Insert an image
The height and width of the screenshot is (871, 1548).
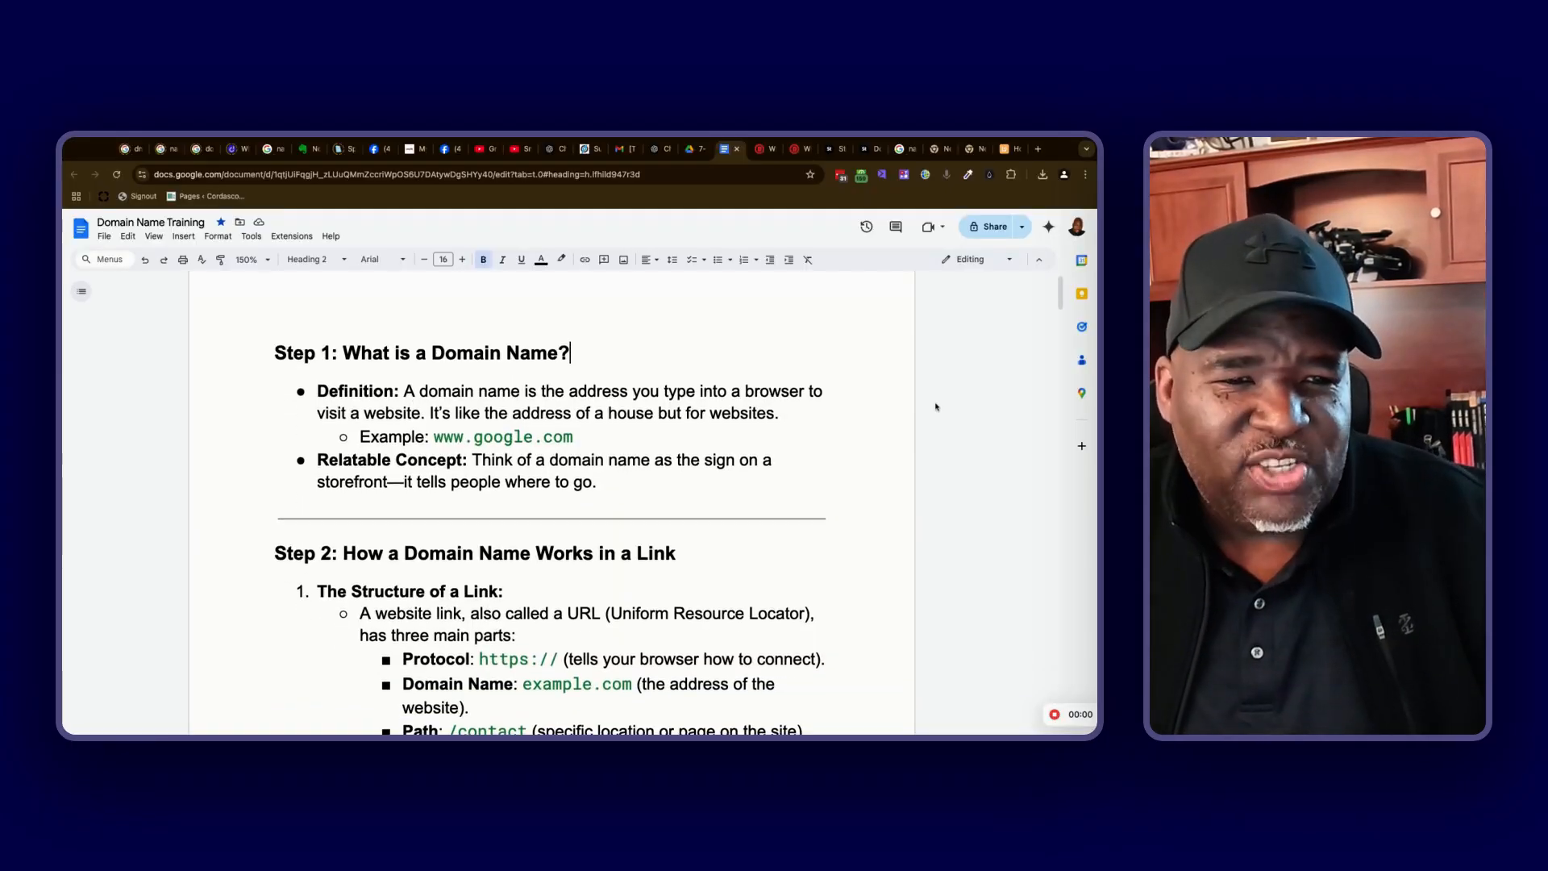623,260
